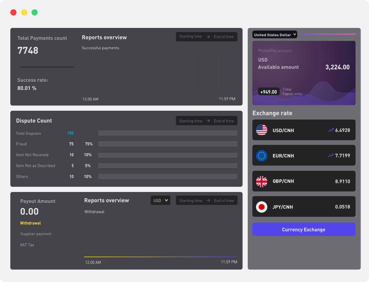Click arrow icon in Withdrawal date range
This screenshot has height=282, width=369.
[208, 201]
